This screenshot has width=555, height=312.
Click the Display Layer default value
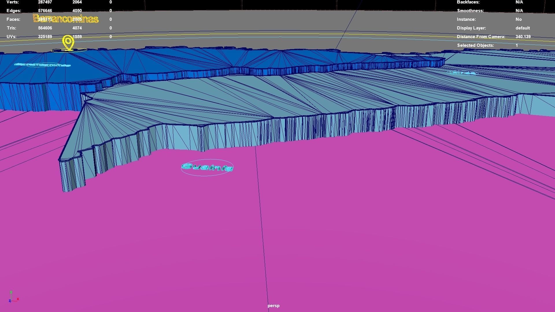[x=523, y=28]
